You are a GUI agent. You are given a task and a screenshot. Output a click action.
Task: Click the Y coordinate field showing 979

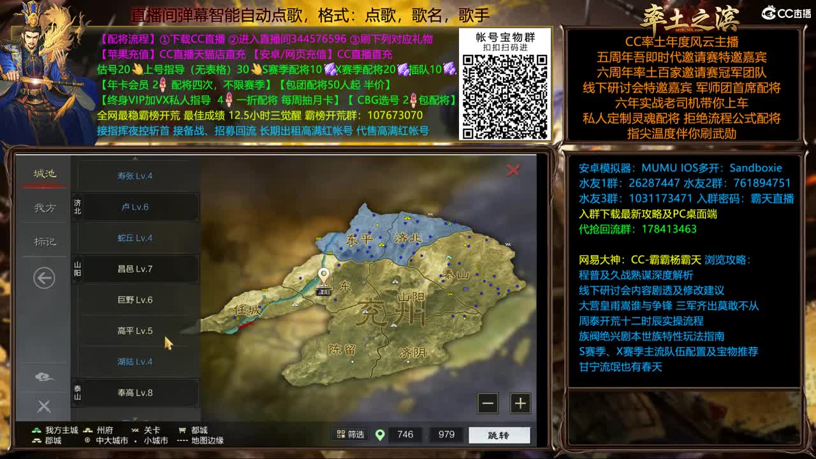click(x=446, y=435)
